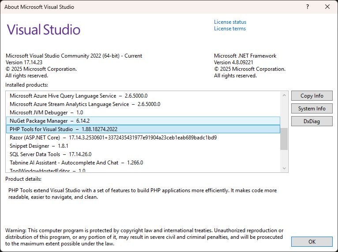Open System Info

(x=312, y=109)
